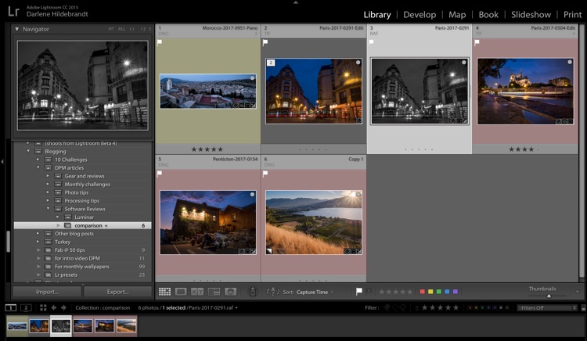Click the virtual copy corner on the Copy 1 thumbnail
The height and width of the screenshot is (341, 587).
point(268,251)
